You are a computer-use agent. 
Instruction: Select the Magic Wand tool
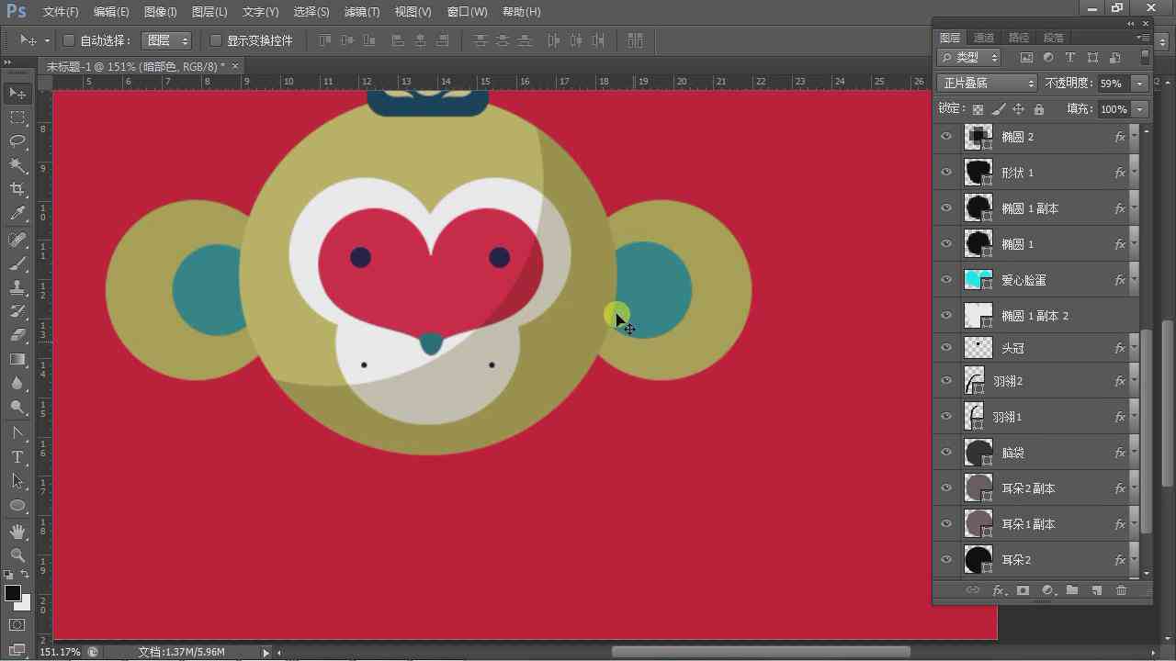(x=17, y=165)
